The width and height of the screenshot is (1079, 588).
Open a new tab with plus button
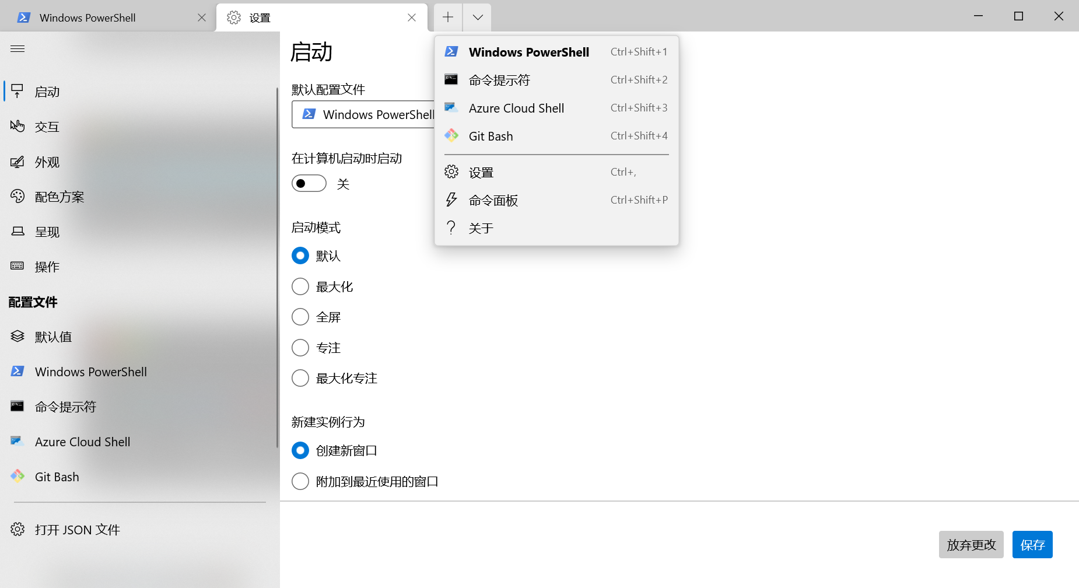448,17
